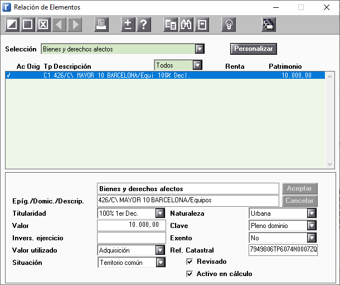Viewport: 340px width, 285px height.
Task: Click the checkmark in the Ac column
Action: pos(8,75)
